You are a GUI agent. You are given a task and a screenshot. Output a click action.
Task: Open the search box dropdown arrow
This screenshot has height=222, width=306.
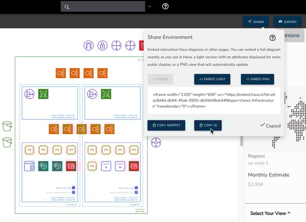tap(150, 7)
